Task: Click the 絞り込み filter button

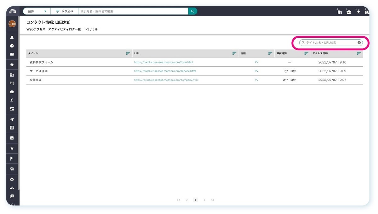Action: pos(64,11)
